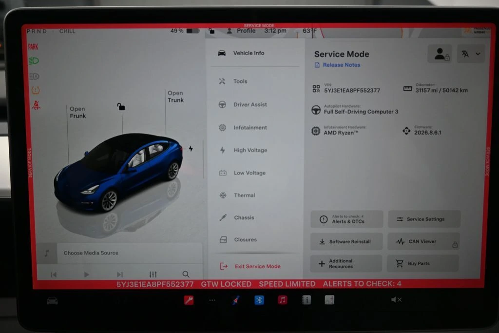Tap the muted volume speaker icon
The height and width of the screenshot is (333, 499).
[396, 299]
